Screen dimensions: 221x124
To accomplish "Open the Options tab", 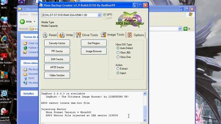I will click(x=136, y=35).
